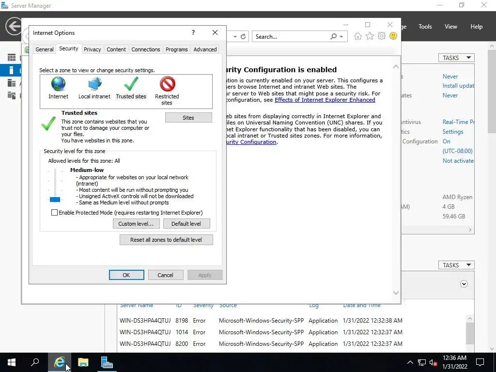Open the Internet Explorer tools gear icon
The image size is (496, 372).
382,36
